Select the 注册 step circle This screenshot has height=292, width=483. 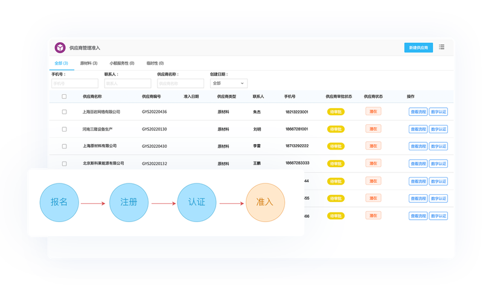coord(129,203)
